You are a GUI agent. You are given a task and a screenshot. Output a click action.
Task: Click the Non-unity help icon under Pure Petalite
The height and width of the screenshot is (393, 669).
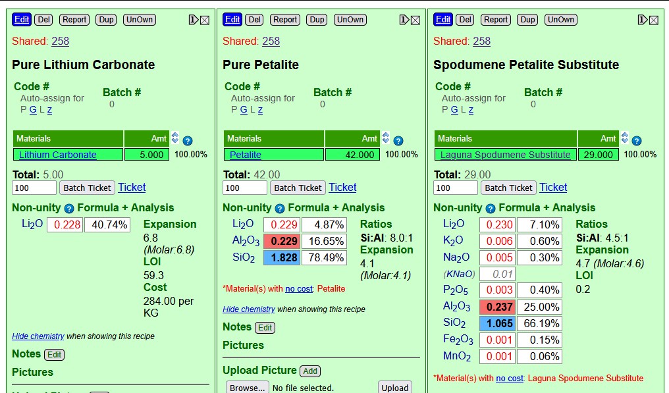(x=279, y=209)
